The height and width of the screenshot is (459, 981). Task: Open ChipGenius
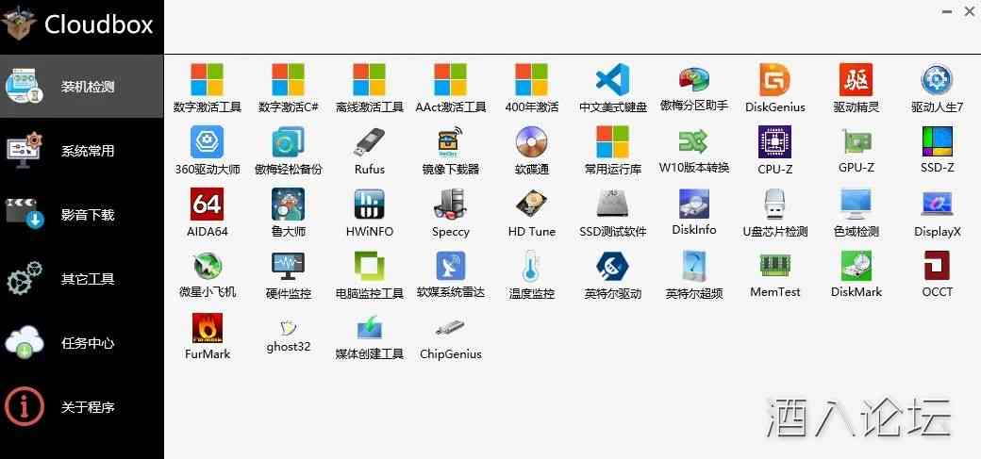(451, 328)
